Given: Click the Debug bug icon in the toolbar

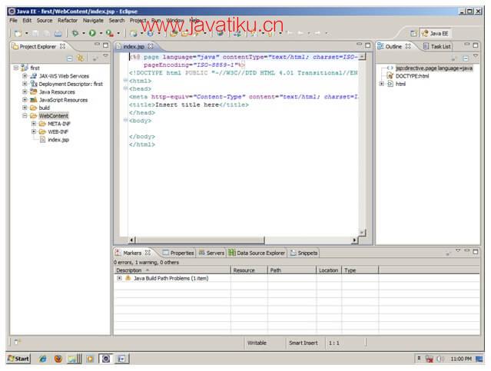Looking at the screenshot, I should [x=75, y=33].
